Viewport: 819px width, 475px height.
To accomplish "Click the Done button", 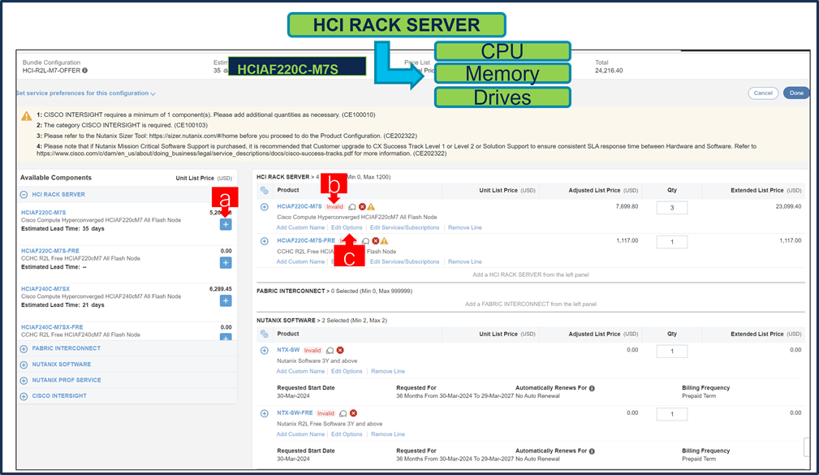I will [x=796, y=93].
